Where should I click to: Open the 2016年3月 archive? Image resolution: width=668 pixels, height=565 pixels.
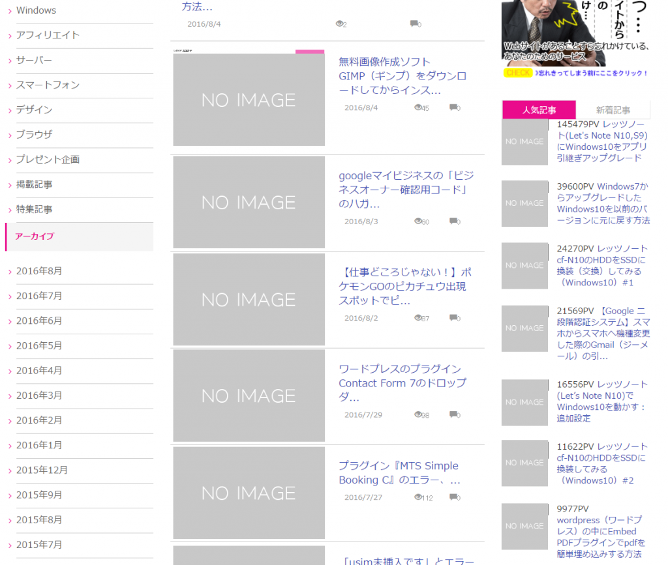point(39,396)
